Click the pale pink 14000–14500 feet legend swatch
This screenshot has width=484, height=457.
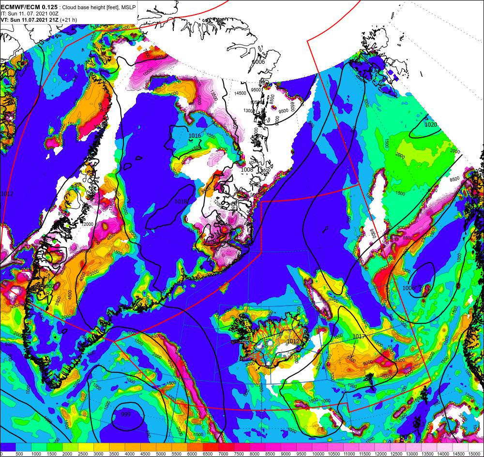click(444, 447)
